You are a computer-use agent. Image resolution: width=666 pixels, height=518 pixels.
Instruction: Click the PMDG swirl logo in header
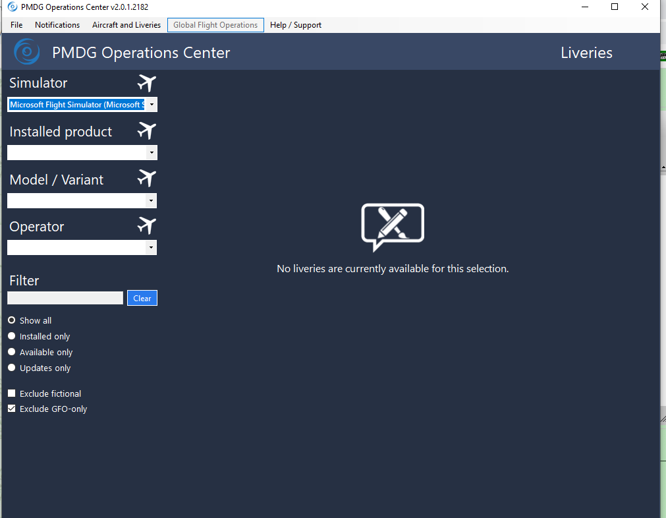27,52
